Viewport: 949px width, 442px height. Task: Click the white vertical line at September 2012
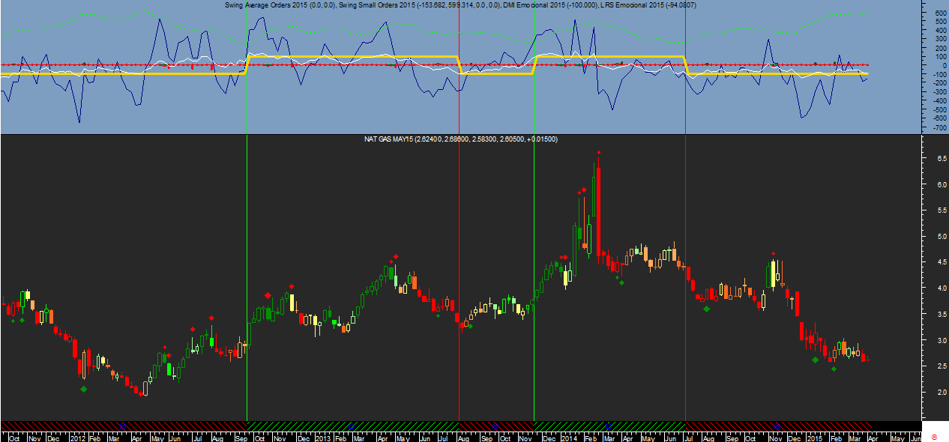pos(247,277)
